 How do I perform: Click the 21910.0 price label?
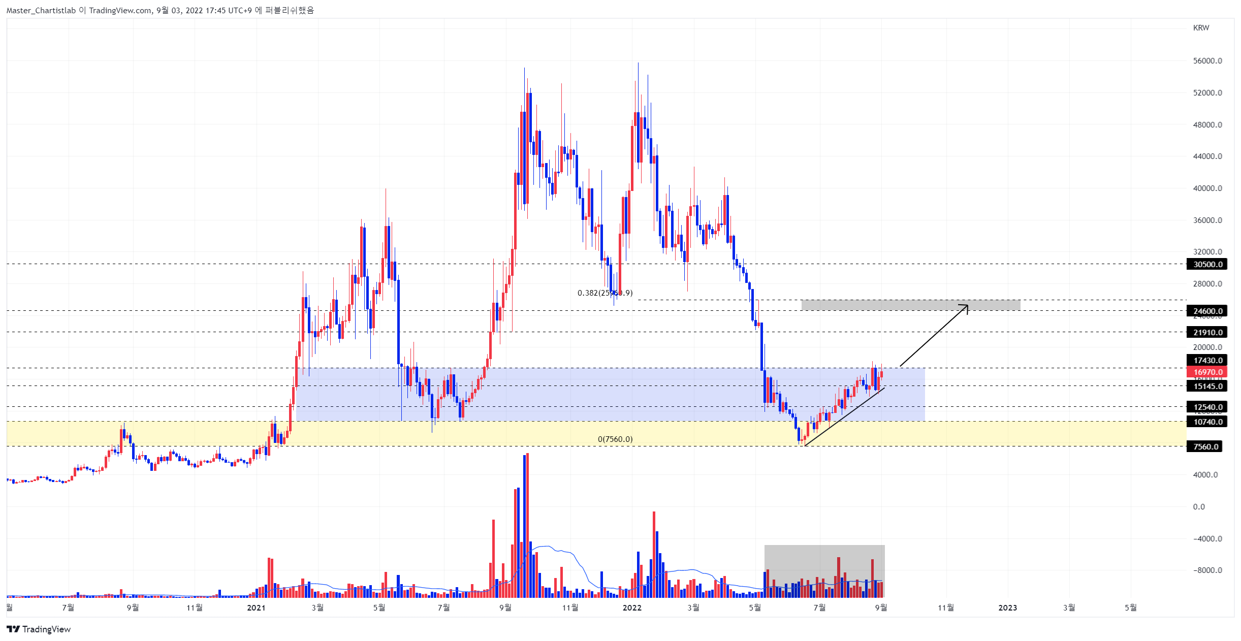[x=1206, y=332]
